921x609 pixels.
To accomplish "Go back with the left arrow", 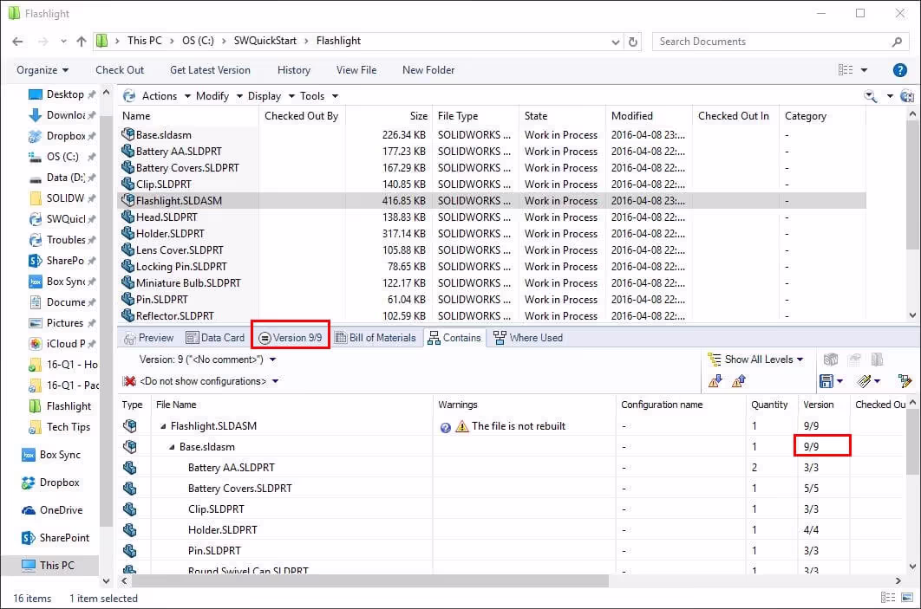I will (17, 41).
